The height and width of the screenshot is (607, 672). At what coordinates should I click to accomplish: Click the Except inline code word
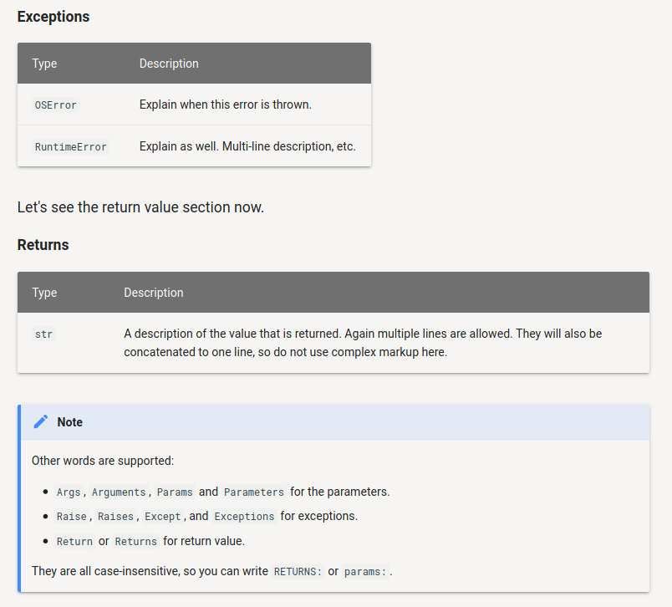pos(163,517)
